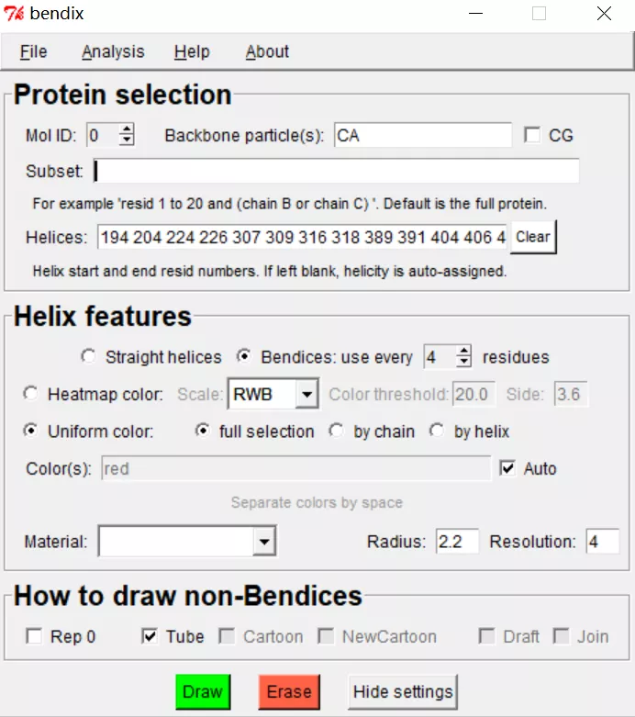Screen dimensions: 635x717
Task: Uncheck the Auto color checkbox
Action: (x=507, y=468)
